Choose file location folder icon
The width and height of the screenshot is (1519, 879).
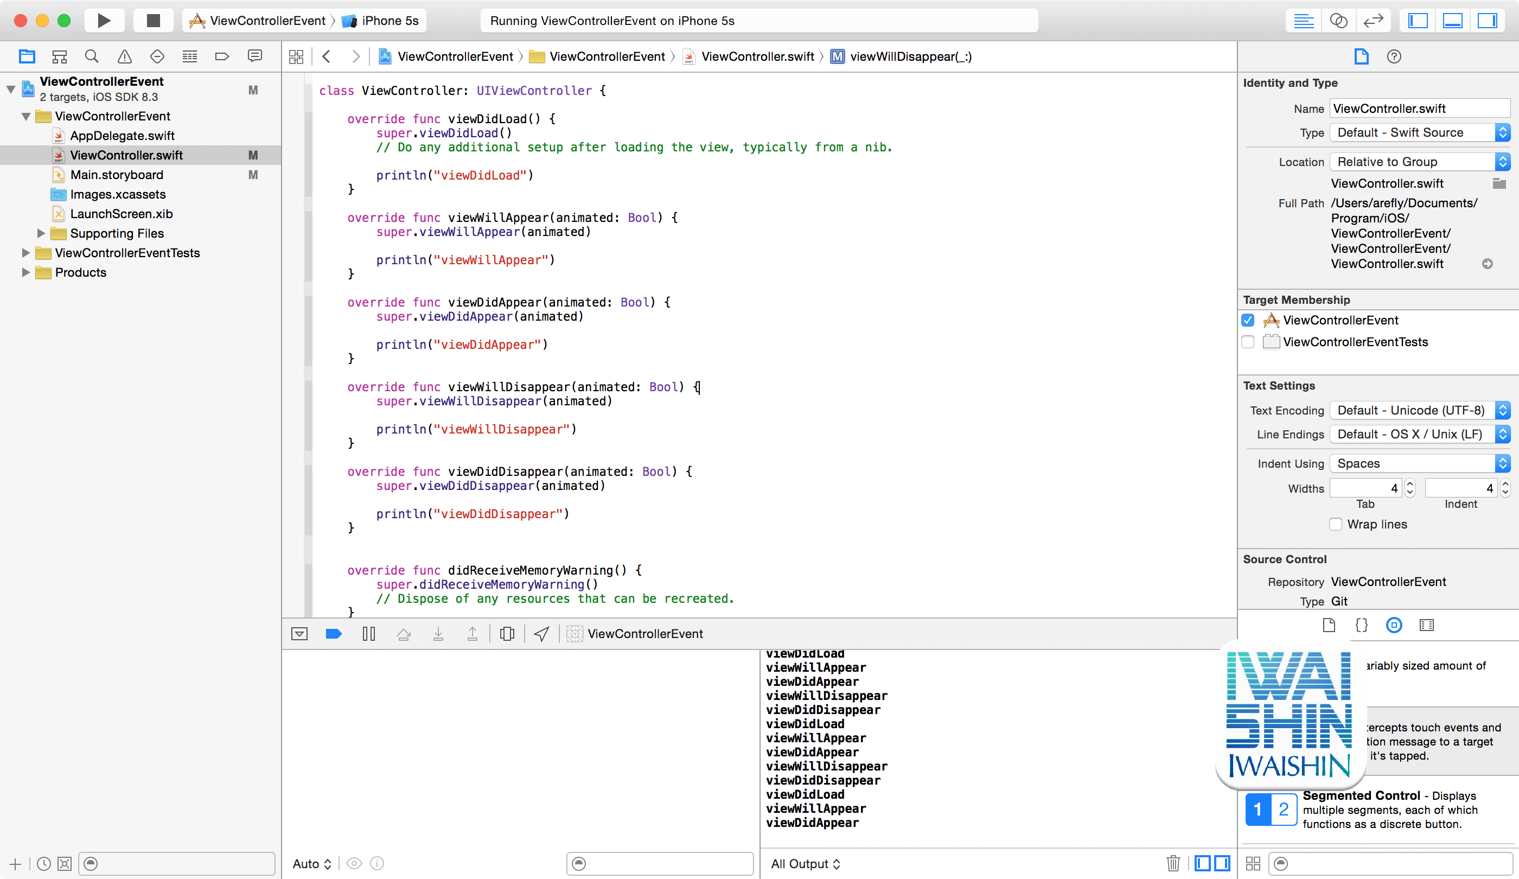(x=1499, y=183)
